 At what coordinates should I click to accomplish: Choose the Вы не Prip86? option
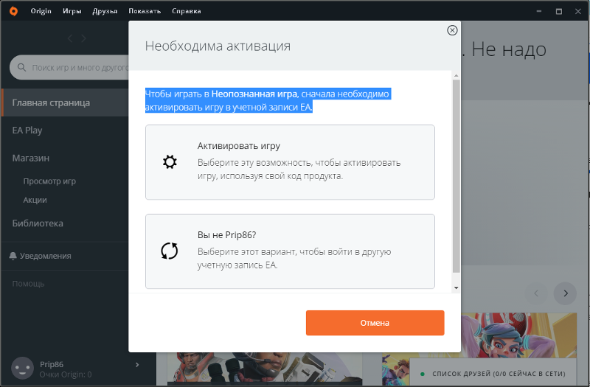pos(290,251)
